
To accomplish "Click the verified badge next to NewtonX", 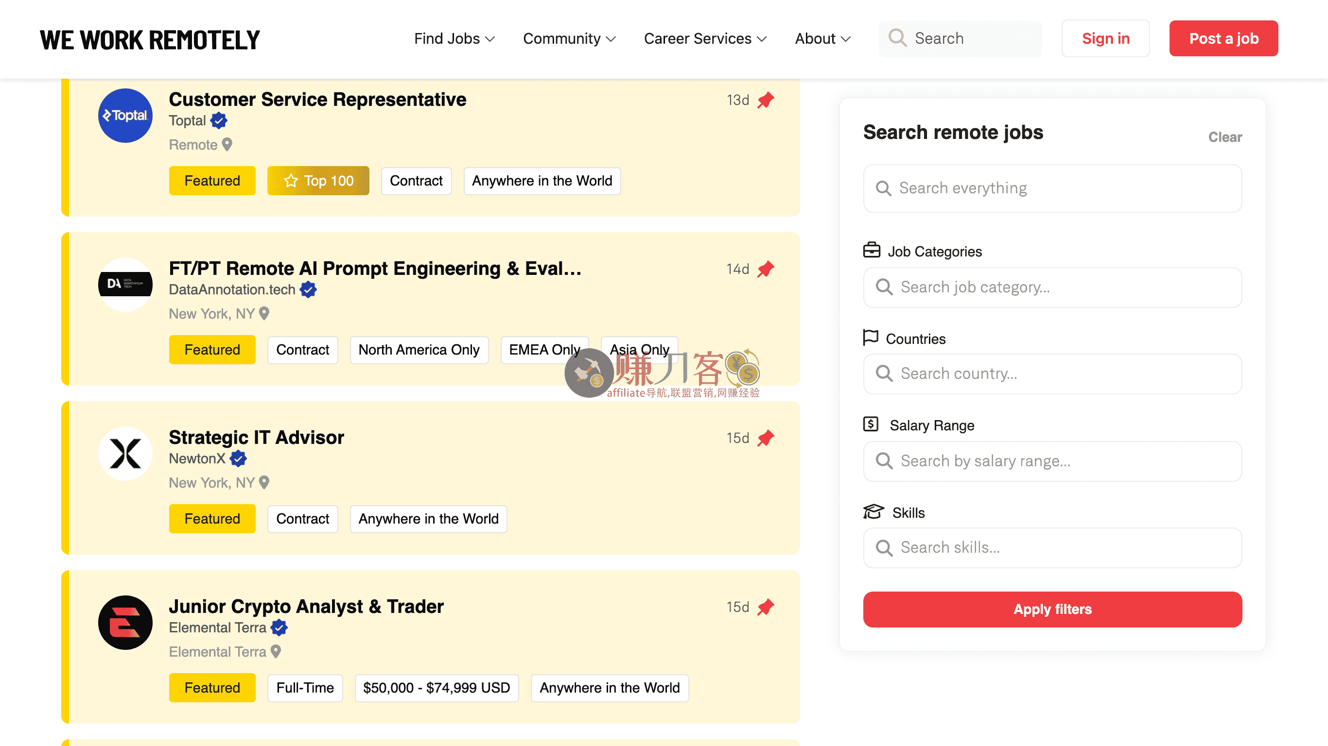I will click(238, 458).
